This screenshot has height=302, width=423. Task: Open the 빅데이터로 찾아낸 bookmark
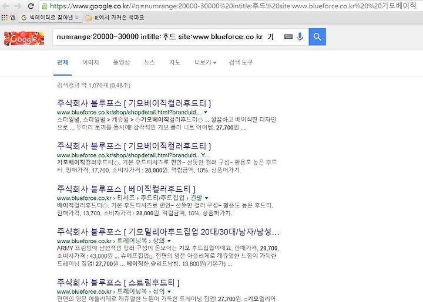click(x=50, y=18)
